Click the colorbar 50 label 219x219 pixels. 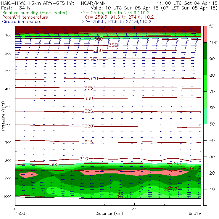(x=212, y=124)
